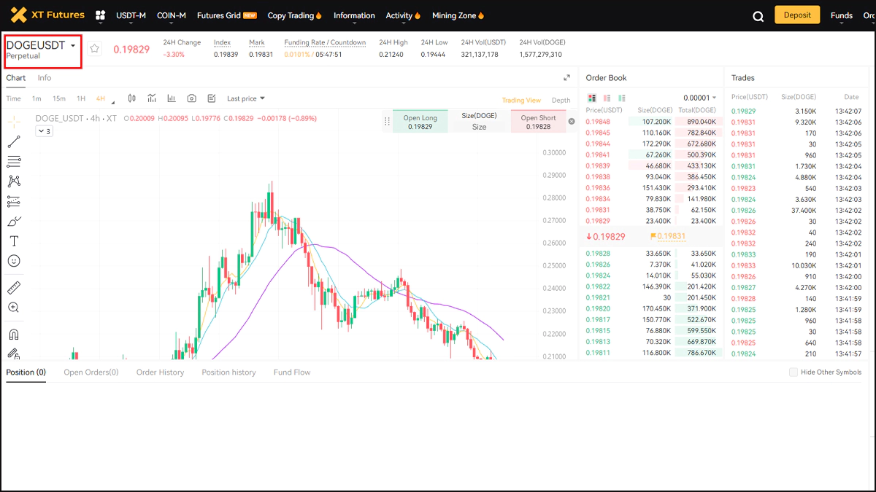Click the search magnifier icon
The height and width of the screenshot is (492, 876).
coord(758,16)
